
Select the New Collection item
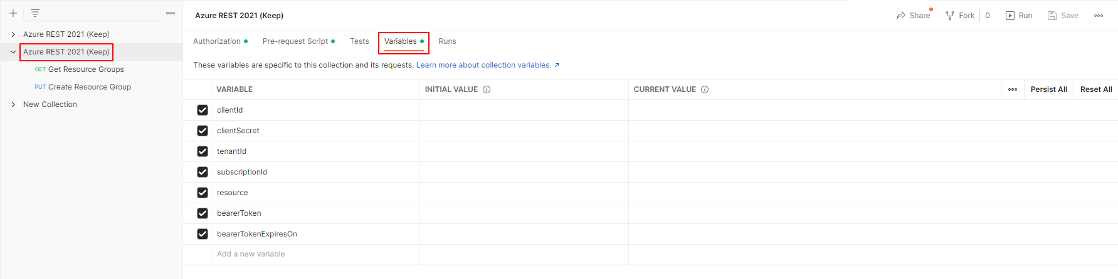(50, 104)
